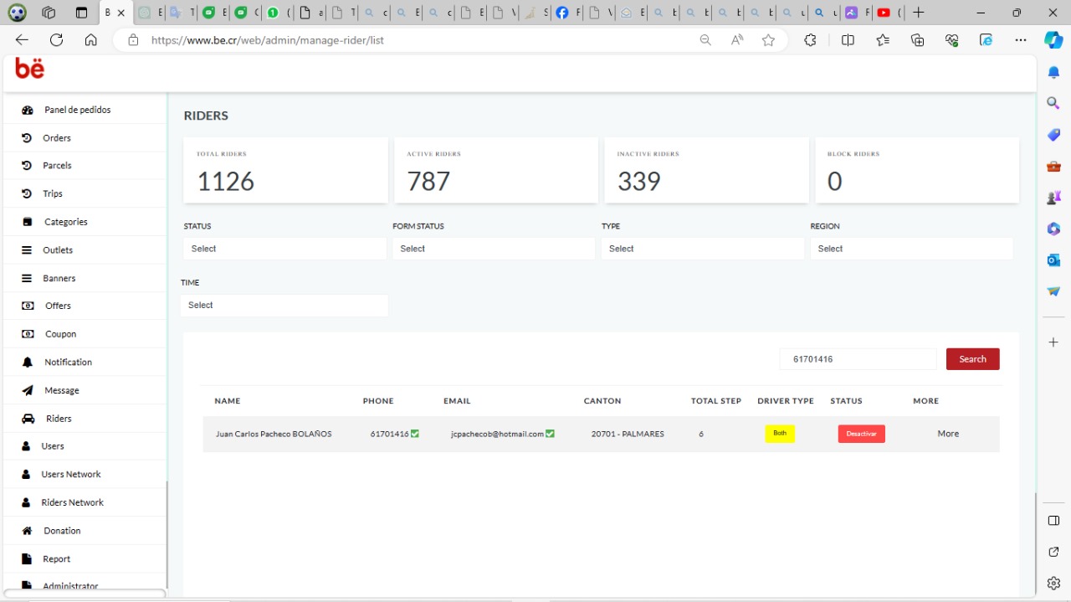Click the Report document icon
The width and height of the screenshot is (1071, 602).
(27, 559)
